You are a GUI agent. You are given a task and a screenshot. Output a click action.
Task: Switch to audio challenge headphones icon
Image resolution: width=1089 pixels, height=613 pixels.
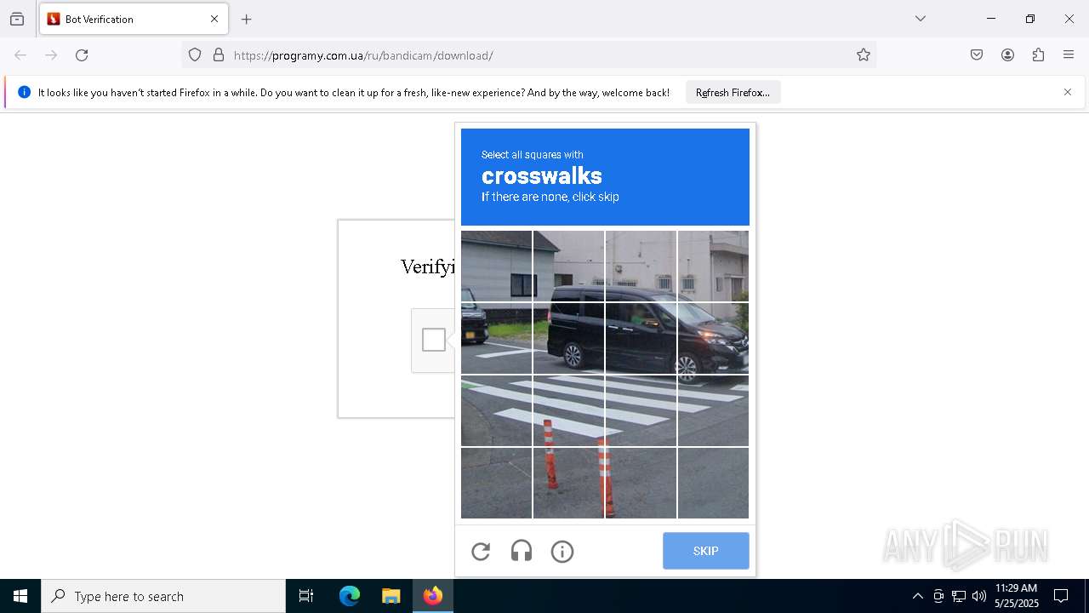pos(522,552)
